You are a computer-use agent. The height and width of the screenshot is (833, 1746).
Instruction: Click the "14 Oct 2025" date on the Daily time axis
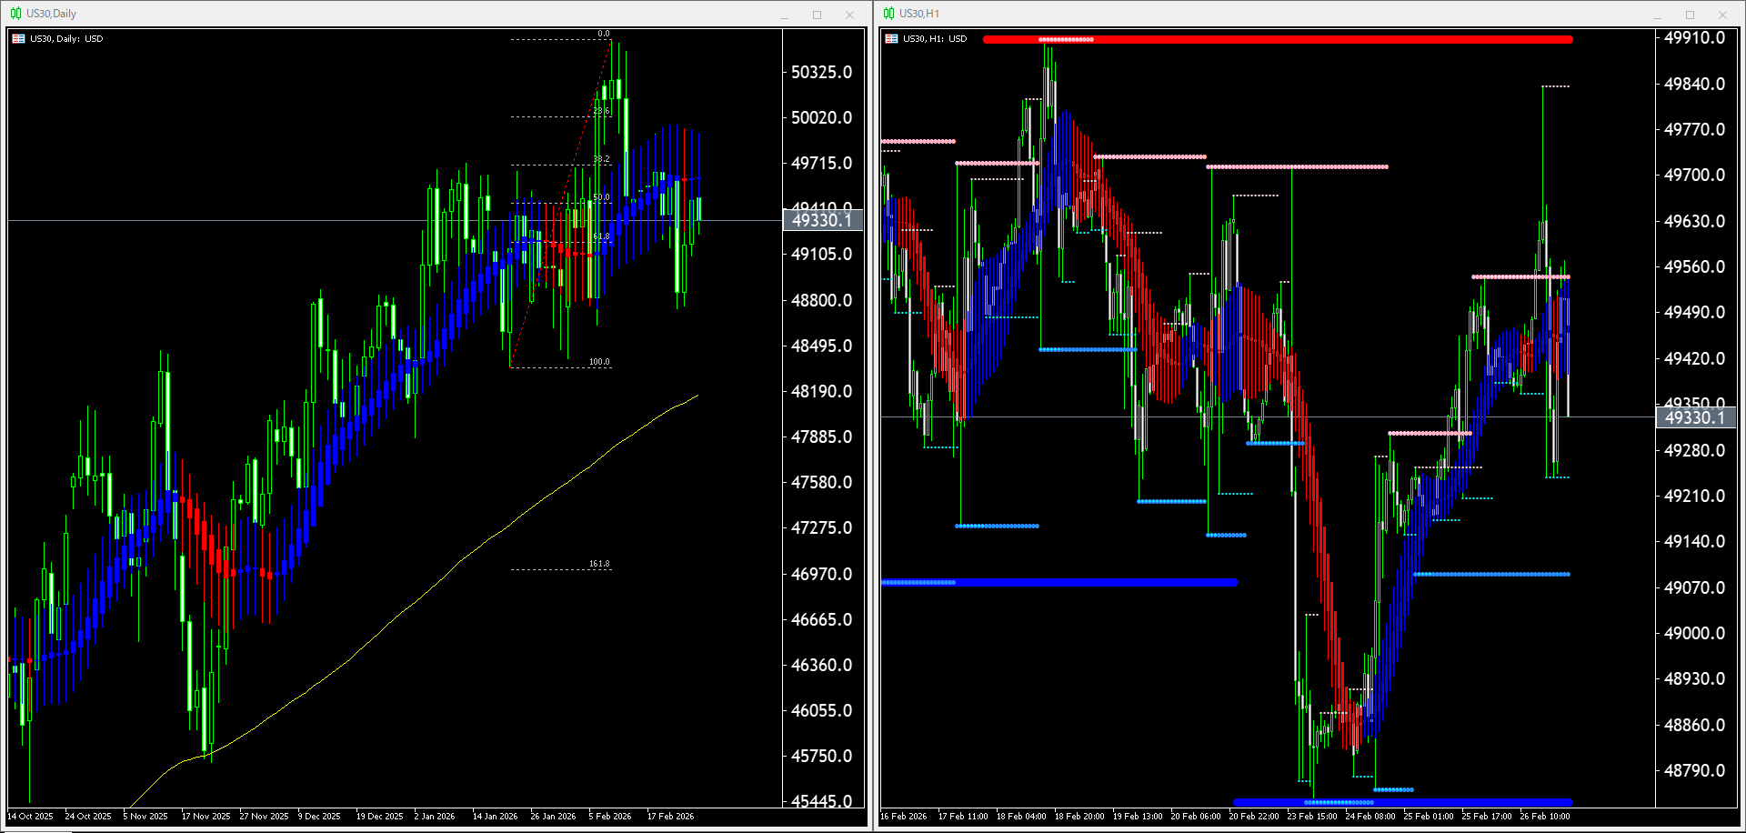click(30, 817)
